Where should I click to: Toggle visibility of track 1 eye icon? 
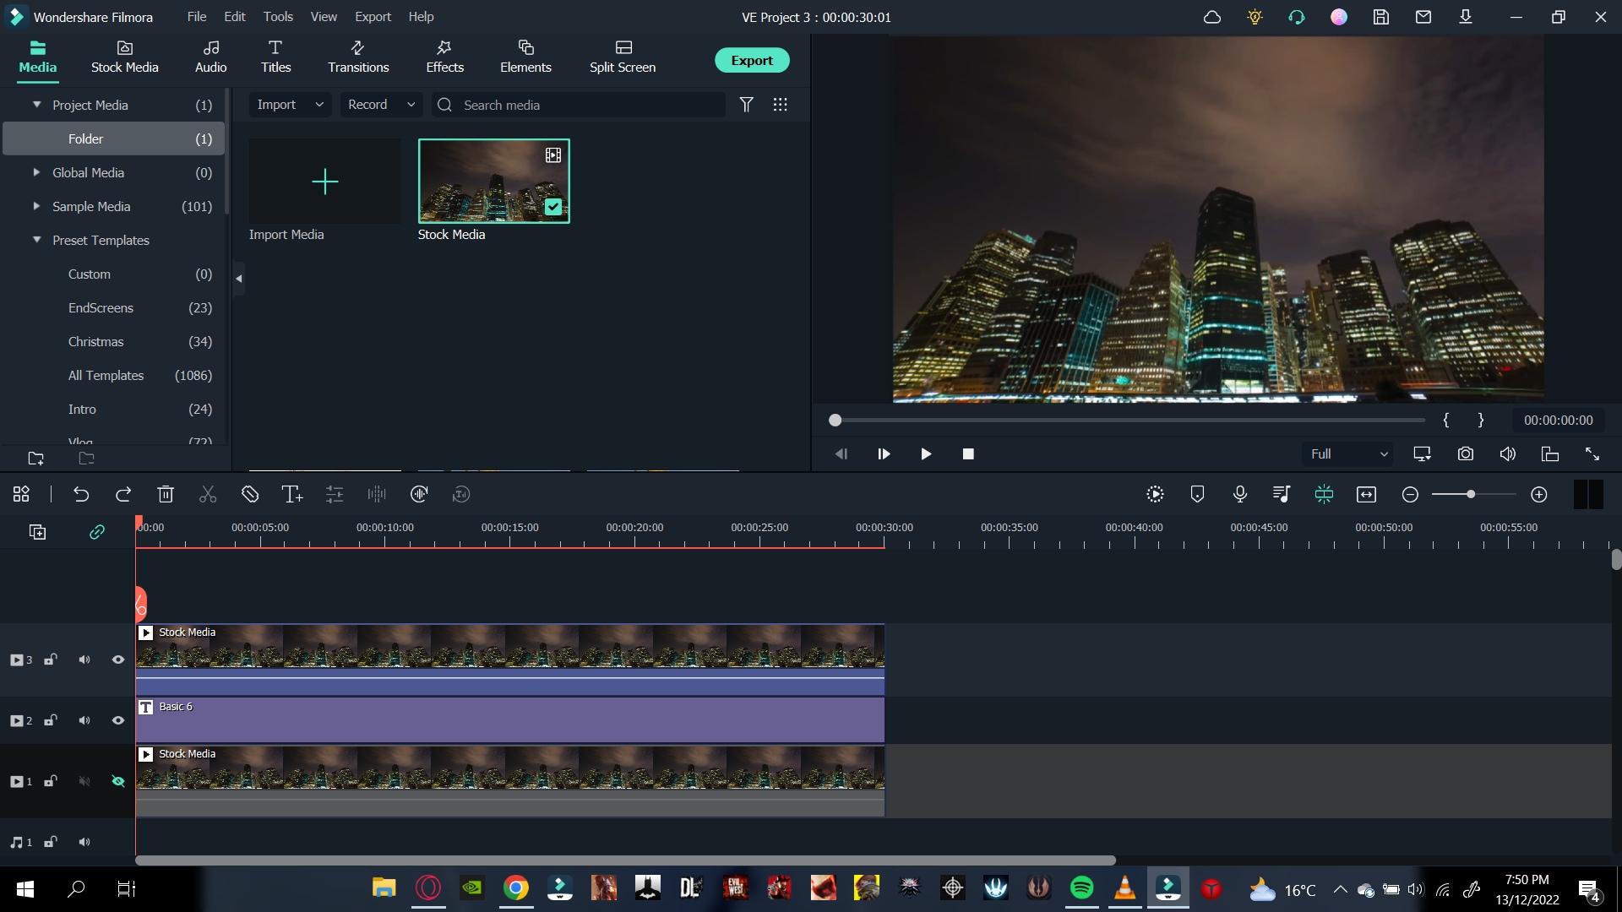tap(118, 780)
